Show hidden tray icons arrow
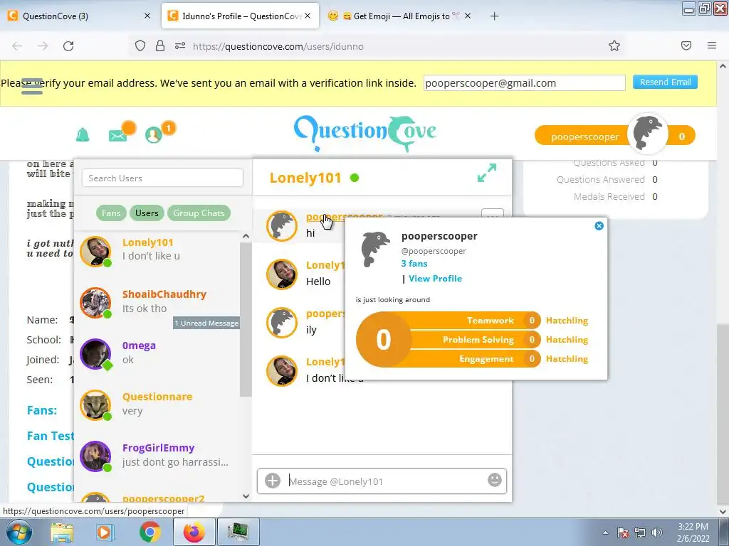The image size is (729, 546). pyautogui.click(x=605, y=532)
